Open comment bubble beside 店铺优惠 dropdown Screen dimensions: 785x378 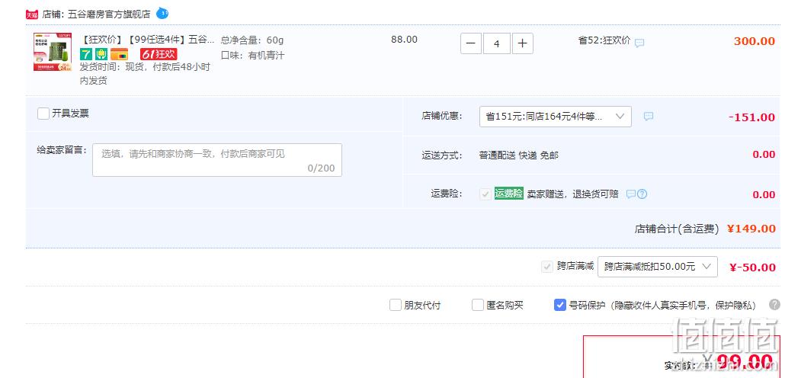(649, 117)
